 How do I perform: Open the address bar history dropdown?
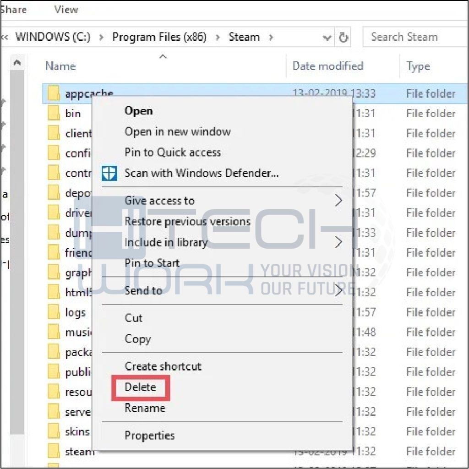pyautogui.click(x=327, y=38)
